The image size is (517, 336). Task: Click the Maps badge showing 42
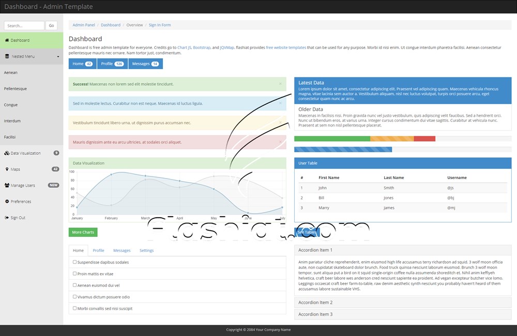(55, 169)
